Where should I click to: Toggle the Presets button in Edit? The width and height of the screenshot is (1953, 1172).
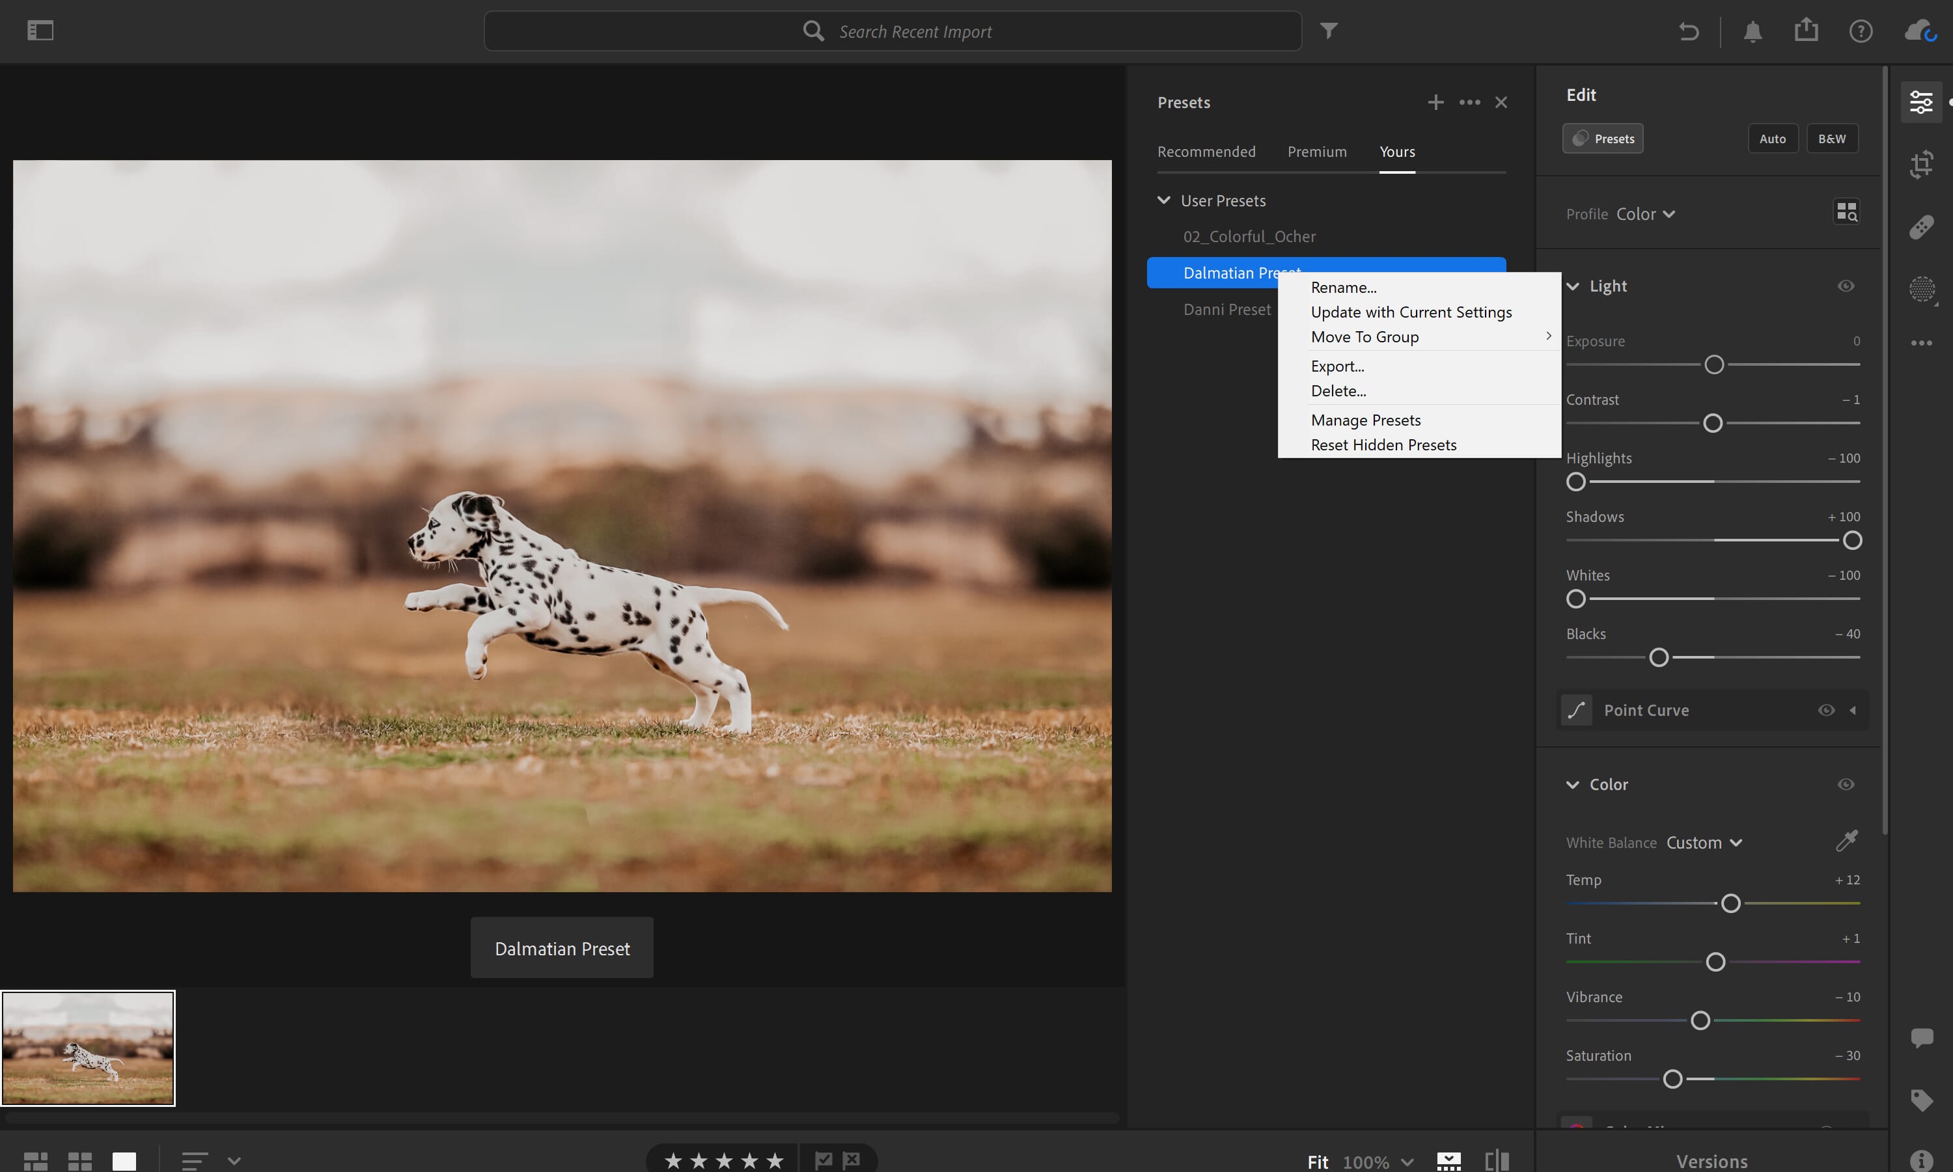coord(1602,138)
